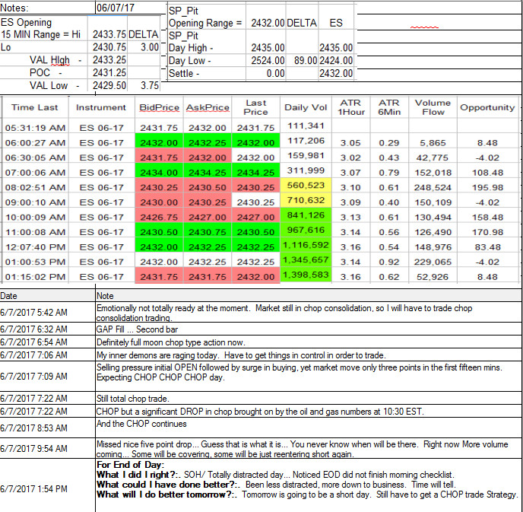Click the Last Price column header
523x512 pixels.
(255, 107)
